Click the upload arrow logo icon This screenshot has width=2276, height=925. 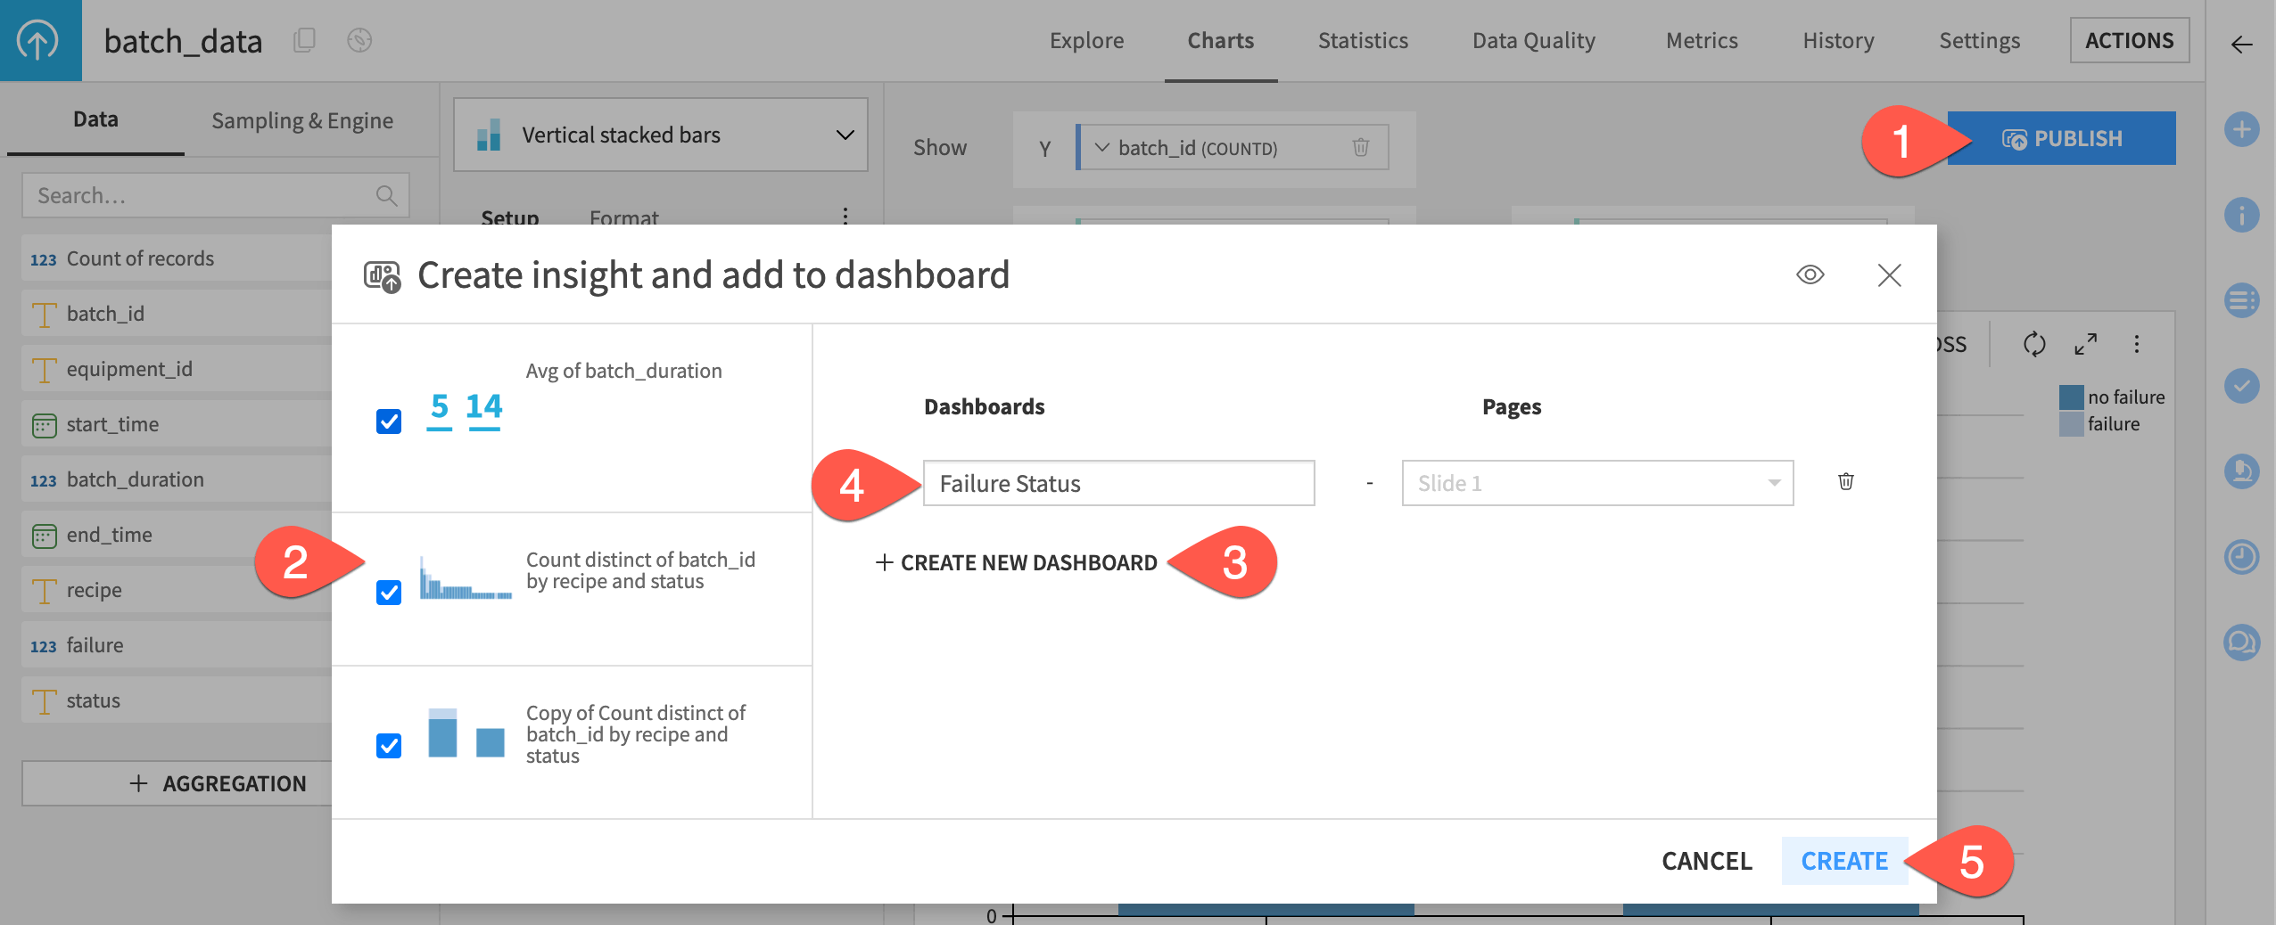[38, 40]
